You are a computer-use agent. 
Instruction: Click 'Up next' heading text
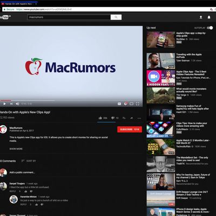click(151, 28)
